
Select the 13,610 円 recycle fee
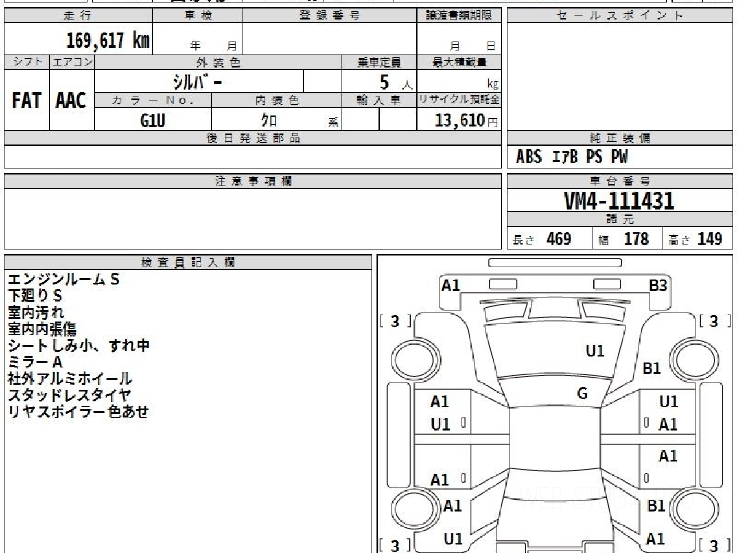click(467, 120)
